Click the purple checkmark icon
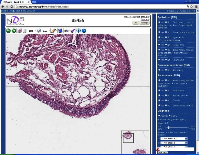 (x=72, y=31)
